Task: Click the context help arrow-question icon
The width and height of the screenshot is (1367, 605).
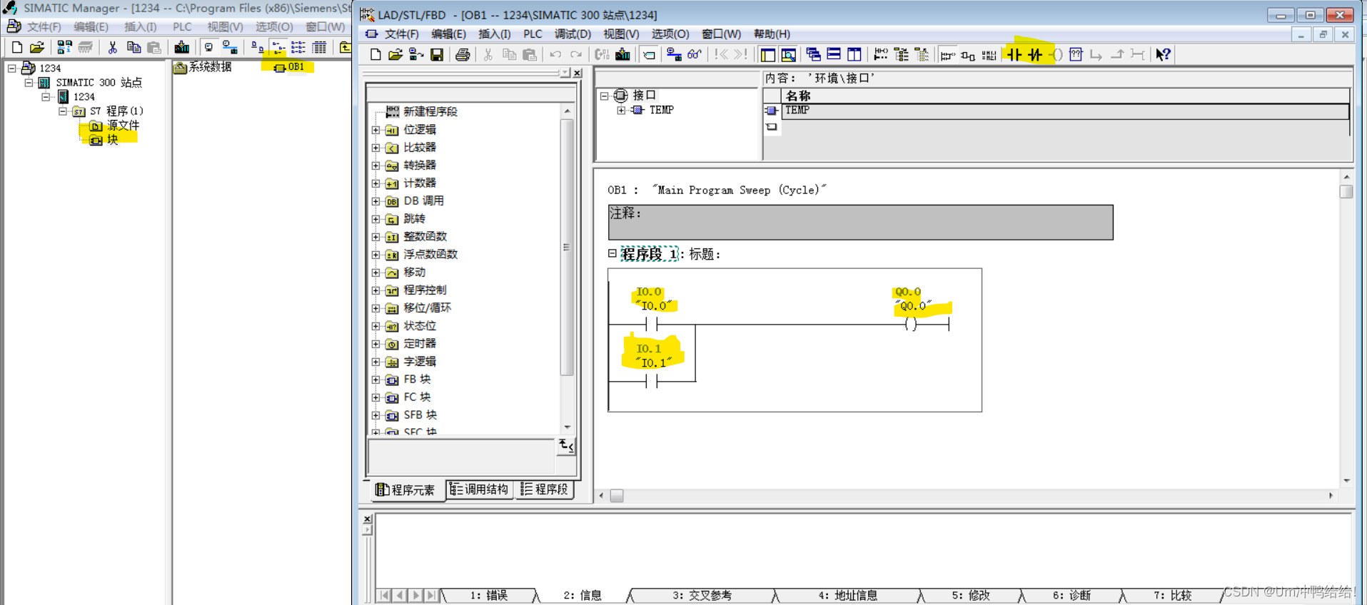Action: coord(1163,55)
